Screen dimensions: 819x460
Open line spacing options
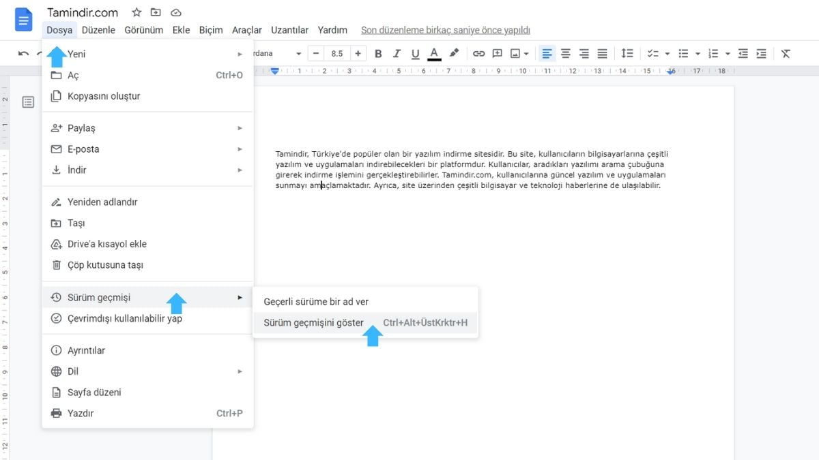coord(627,53)
